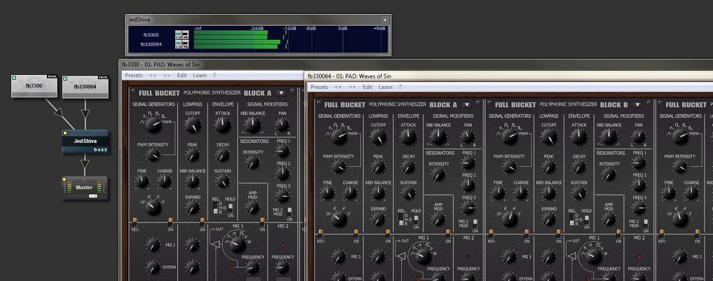Click the fb330064 window title bar

[509, 76]
